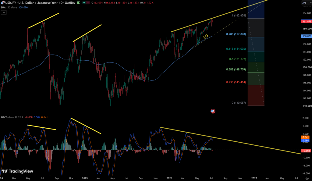Click the 2.000 MACD scale label
This screenshot has height=181, width=312.
click(305, 118)
